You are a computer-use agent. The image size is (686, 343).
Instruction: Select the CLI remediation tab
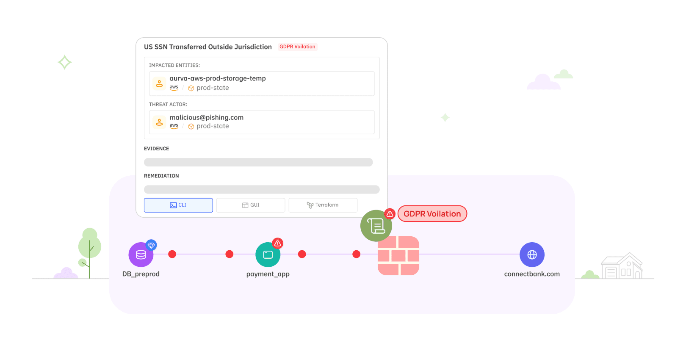coord(178,205)
